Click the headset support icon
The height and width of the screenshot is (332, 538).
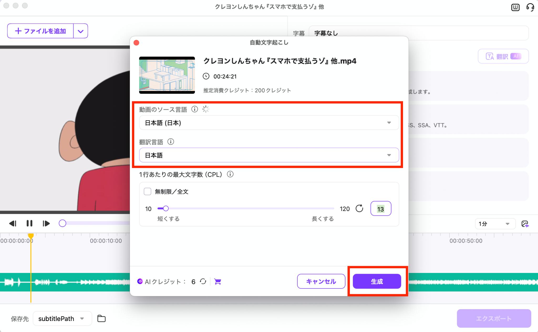(x=530, y=7)
